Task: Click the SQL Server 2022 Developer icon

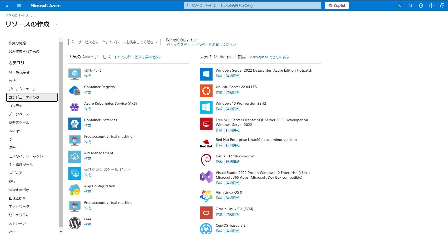Action: coord(206,124)
